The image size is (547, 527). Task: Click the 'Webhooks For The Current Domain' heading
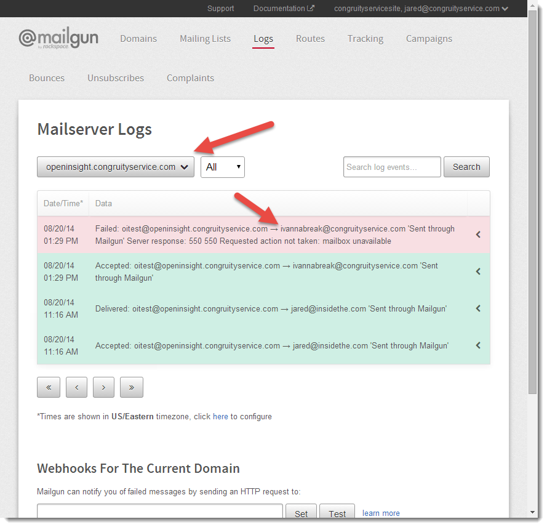pyautogui.click(x=138, y=469)
